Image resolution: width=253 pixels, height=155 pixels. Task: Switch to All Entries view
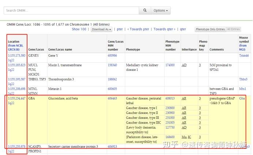click(233, 29)
